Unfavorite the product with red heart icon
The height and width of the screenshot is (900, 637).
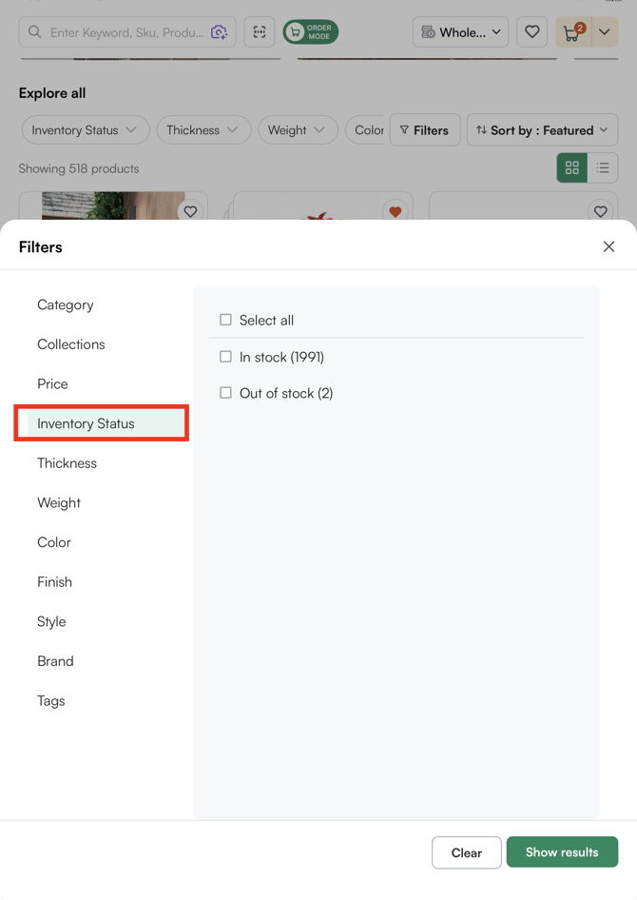(395, 211)
